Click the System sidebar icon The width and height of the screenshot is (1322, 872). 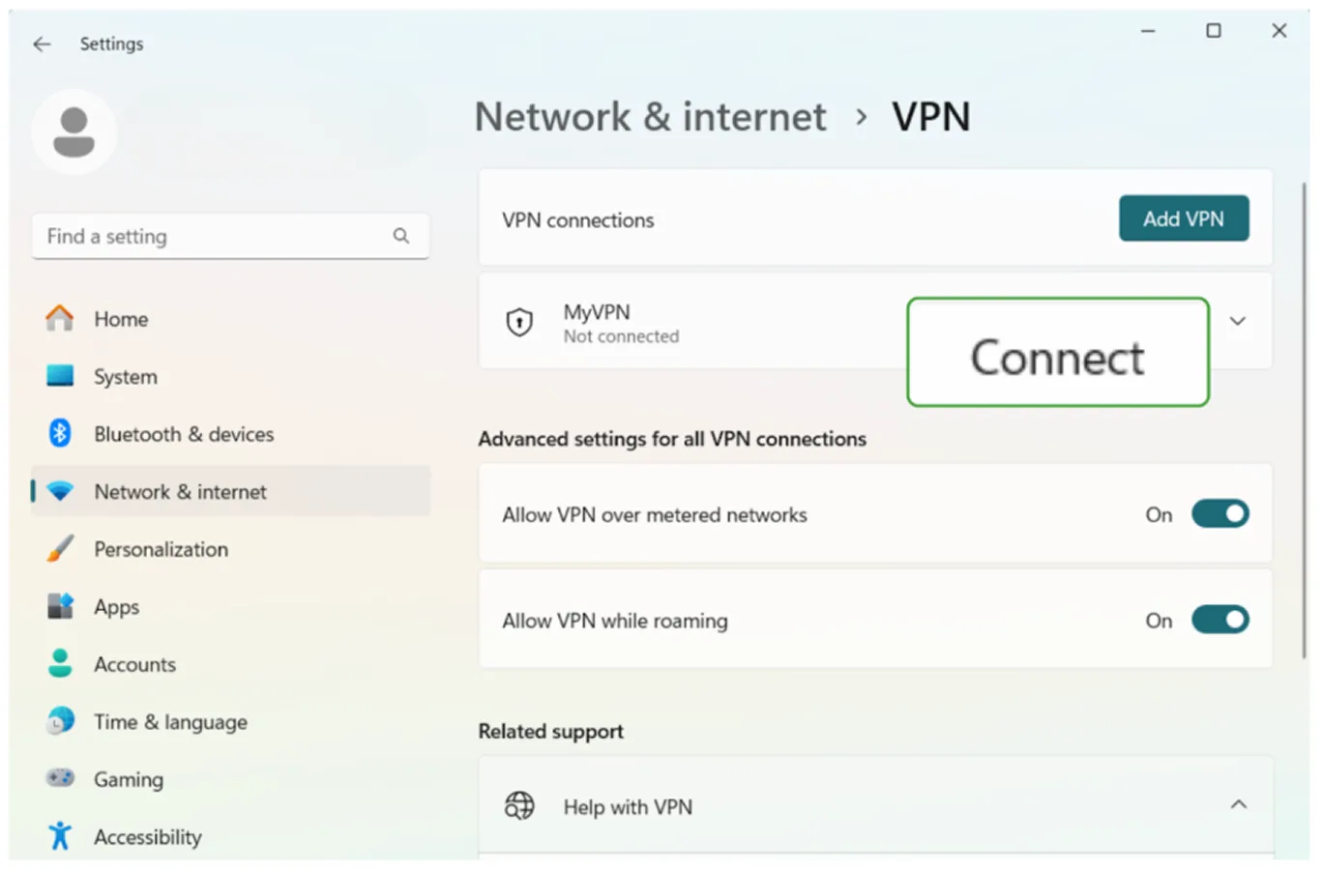click(59, 376)
